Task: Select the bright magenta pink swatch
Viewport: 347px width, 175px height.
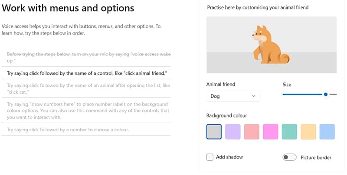Action: coord(270,132)
